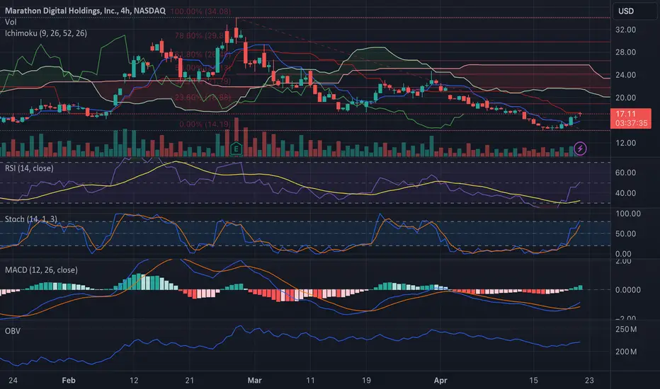Click the Vol indicator label

point(11,22)
